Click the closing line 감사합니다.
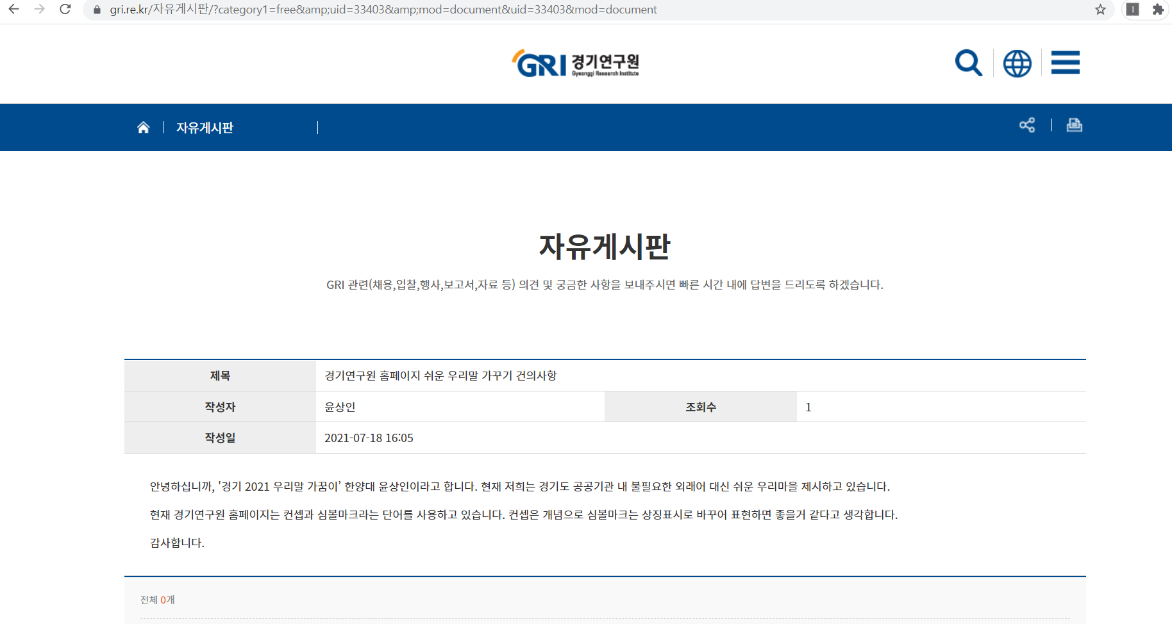Viewport: 1172px width, 624px height. (x=177, y=543)
